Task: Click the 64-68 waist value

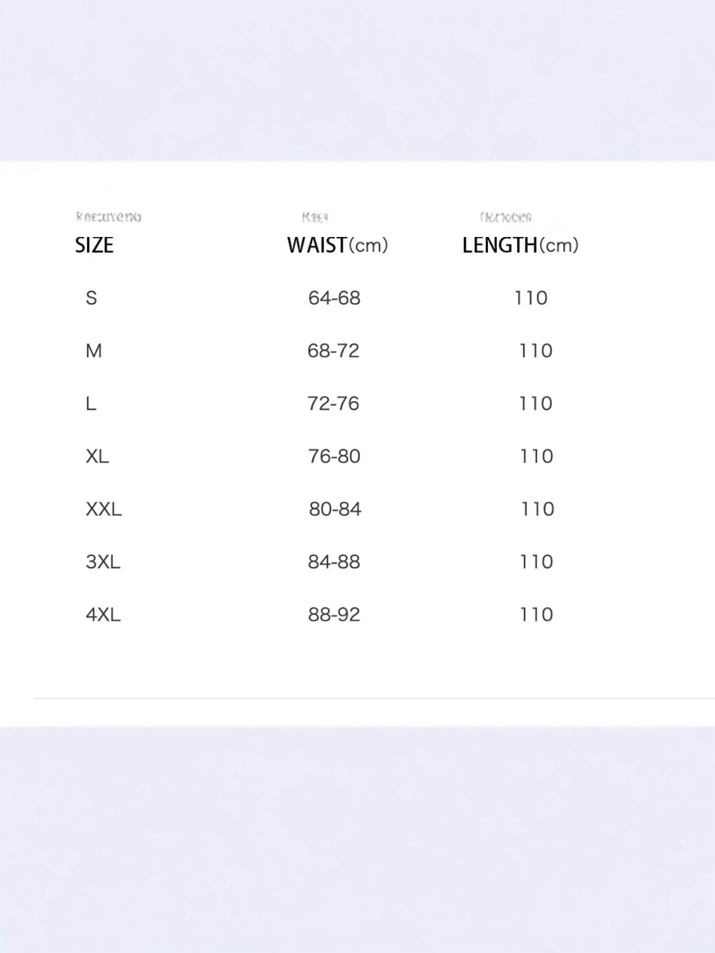Action: [334, 298]
